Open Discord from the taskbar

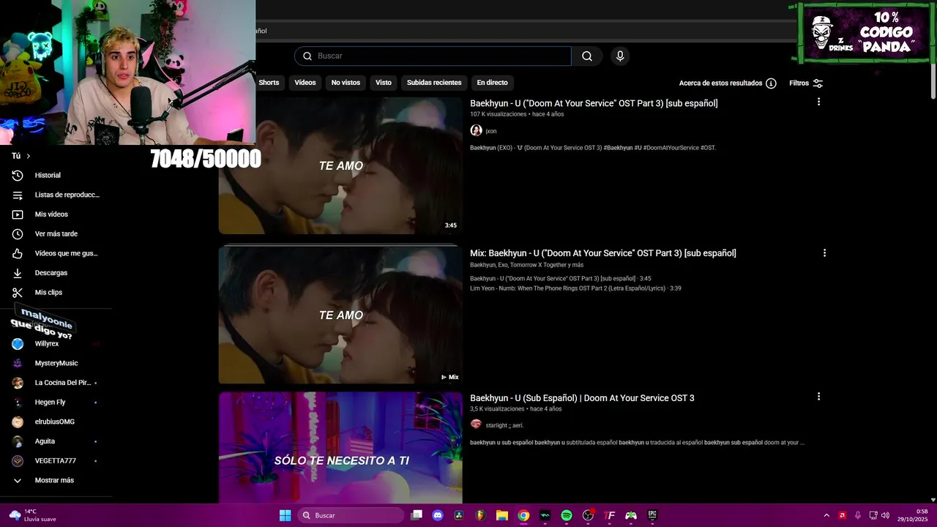pos(438,515)
